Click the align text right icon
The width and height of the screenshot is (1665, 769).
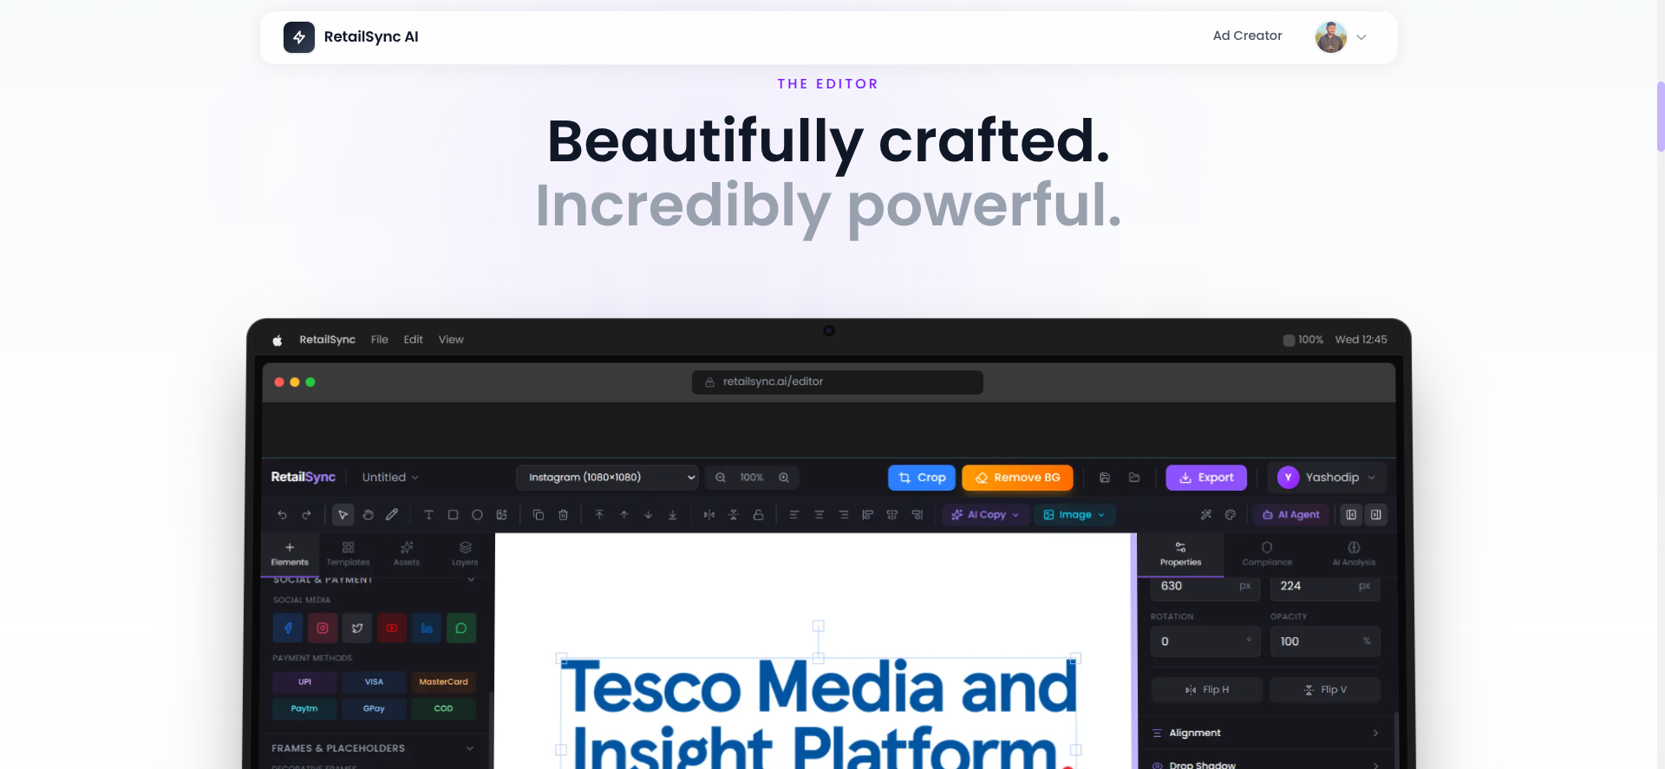point(843,515)
